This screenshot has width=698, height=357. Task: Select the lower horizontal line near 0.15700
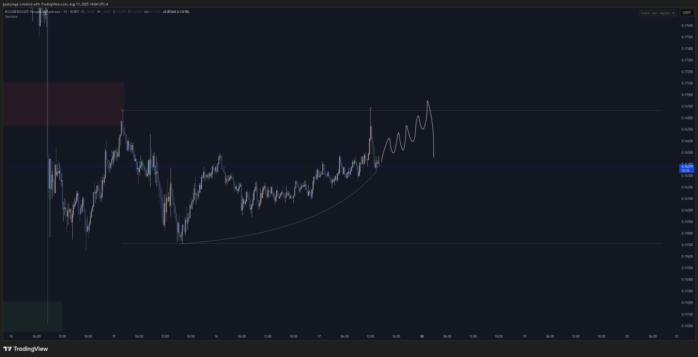click(x=391, y=244)
